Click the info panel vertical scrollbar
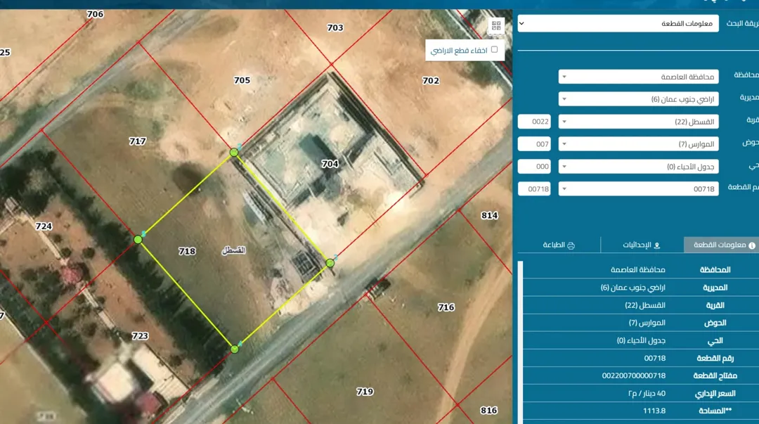 pos(520,342)
